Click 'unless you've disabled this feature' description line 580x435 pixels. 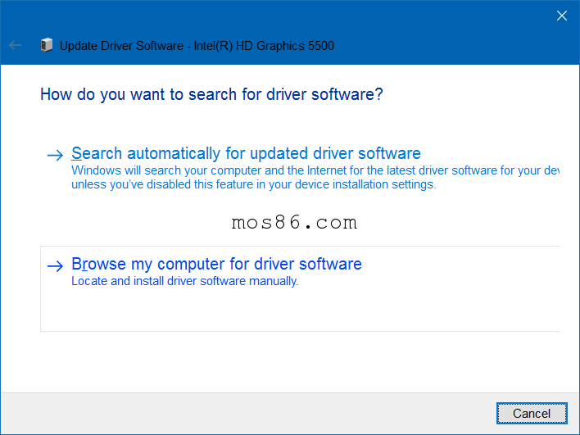254,184
